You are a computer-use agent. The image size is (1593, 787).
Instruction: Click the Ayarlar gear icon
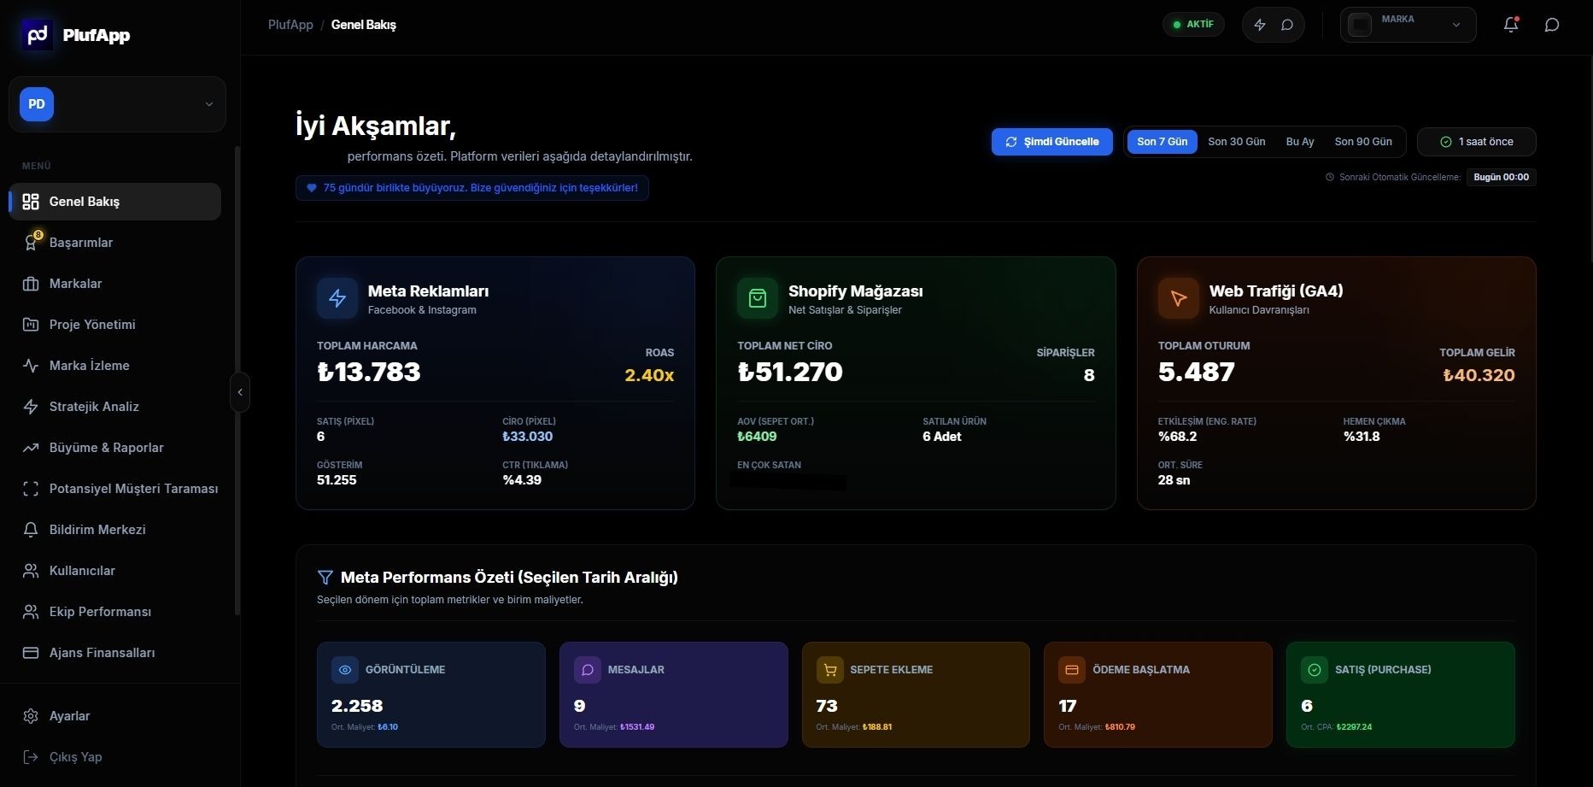(31, 716)
